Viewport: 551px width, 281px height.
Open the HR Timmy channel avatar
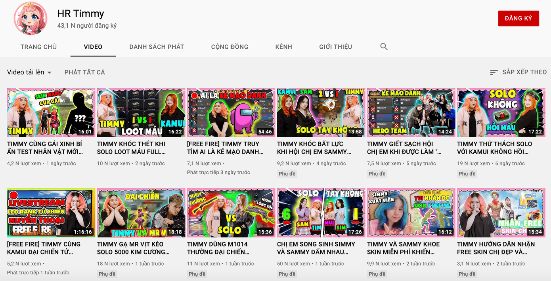point(30,19)
